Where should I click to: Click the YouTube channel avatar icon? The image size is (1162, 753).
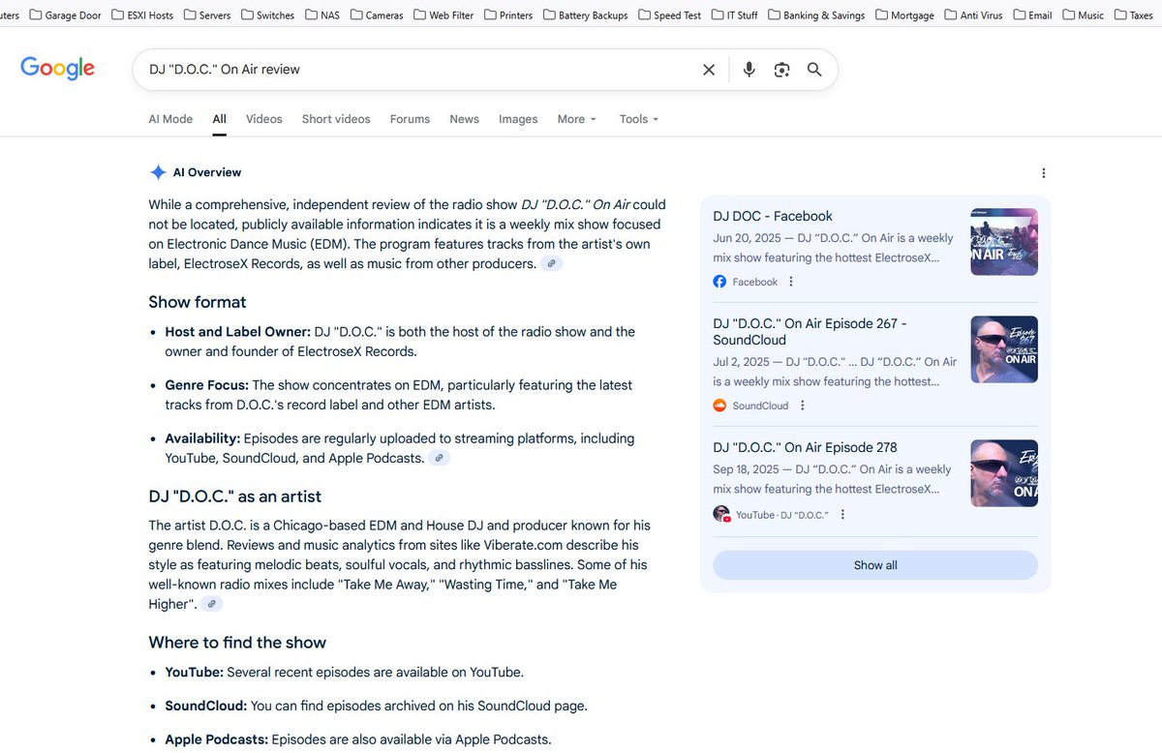[x=721, y=514]
